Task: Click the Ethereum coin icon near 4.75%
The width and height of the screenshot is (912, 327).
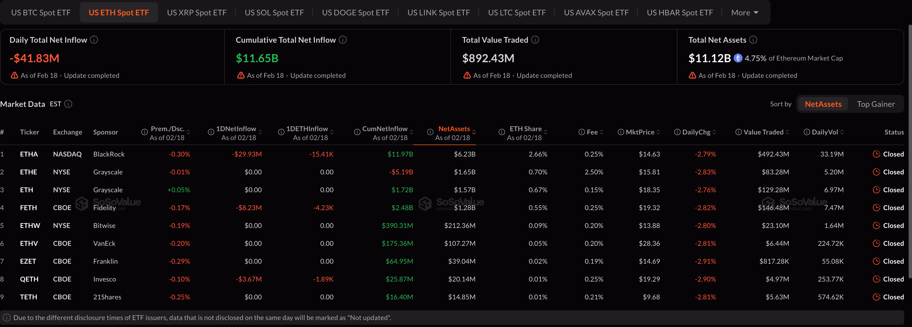Action: (x=738, y=58)
